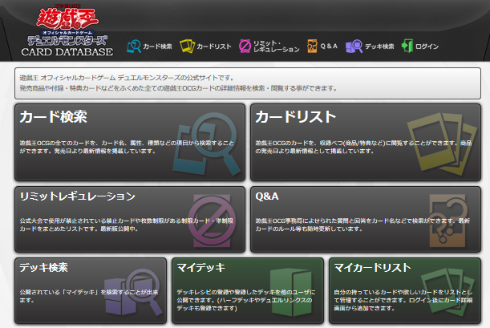Click the Yu-Gi-Oh CARD DATABASE logo

pos(67,30)
